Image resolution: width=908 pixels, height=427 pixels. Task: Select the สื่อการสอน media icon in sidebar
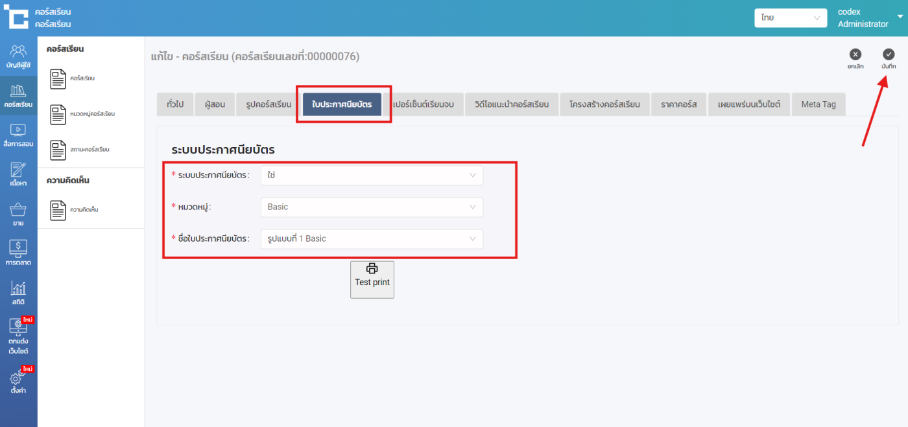(18, 131)
